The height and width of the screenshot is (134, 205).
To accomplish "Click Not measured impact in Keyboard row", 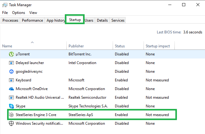I will pos(157,80).
